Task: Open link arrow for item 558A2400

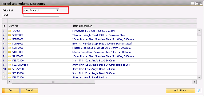Action: point(10,78)
